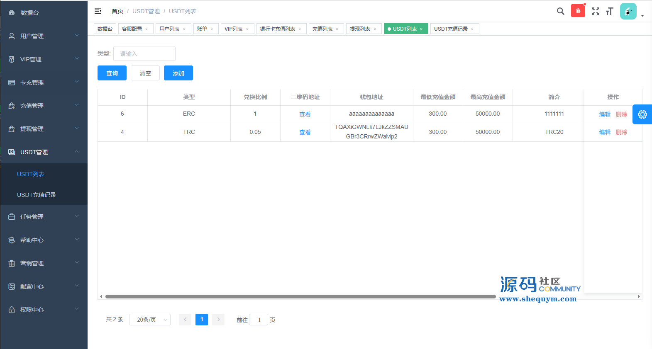Expand the 提现管理 sidebar menu
This screenshot has height=349, width=652.
44,129
